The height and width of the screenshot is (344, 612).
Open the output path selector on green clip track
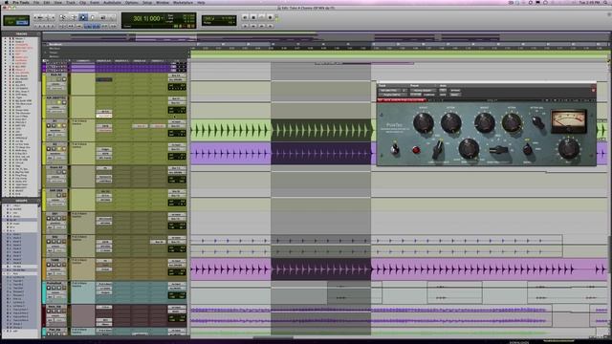pyautogui.click(x=177, y=126)
